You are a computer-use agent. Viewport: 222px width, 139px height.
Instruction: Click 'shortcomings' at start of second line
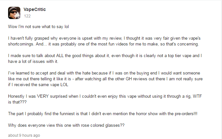pos(21,44)
